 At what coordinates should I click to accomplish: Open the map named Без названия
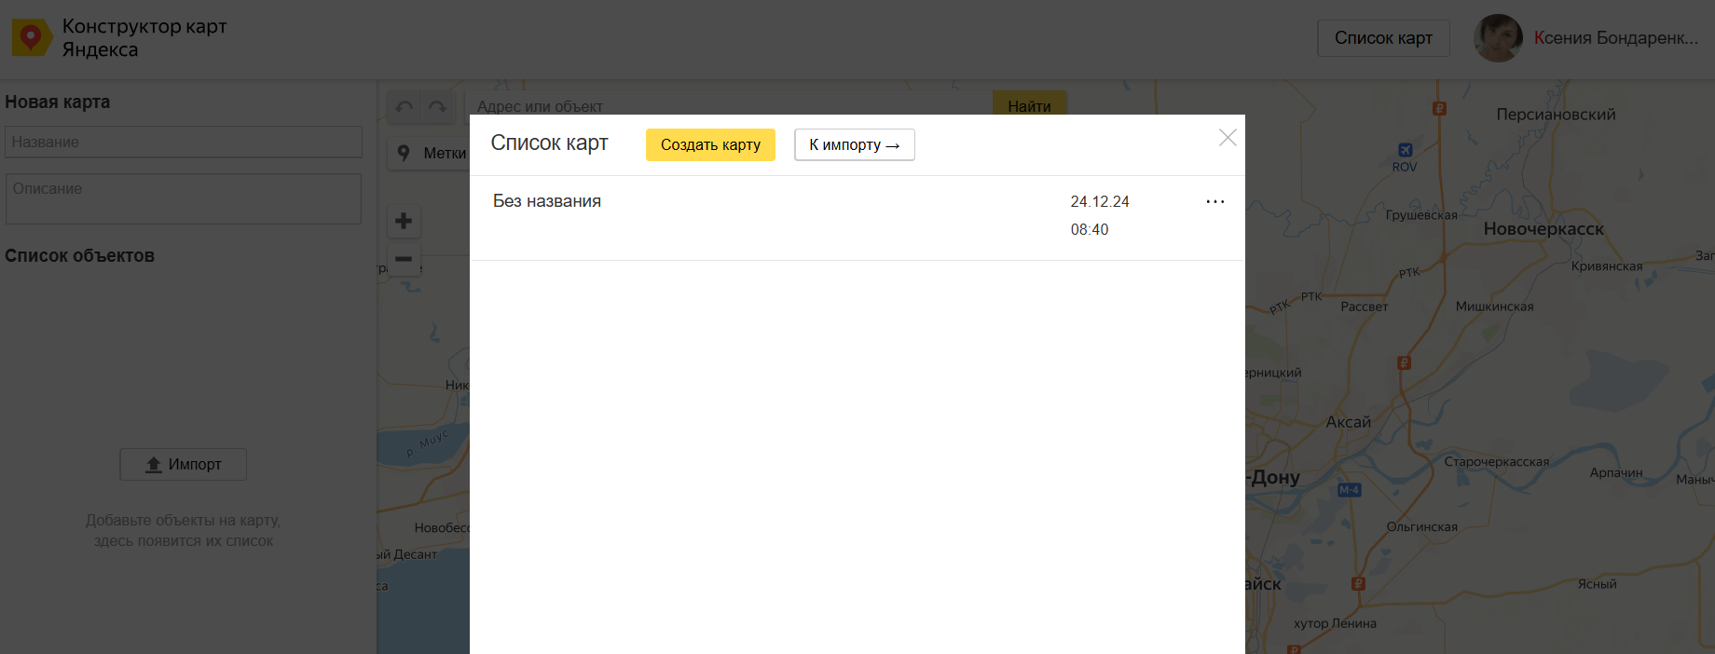point(547,201)
